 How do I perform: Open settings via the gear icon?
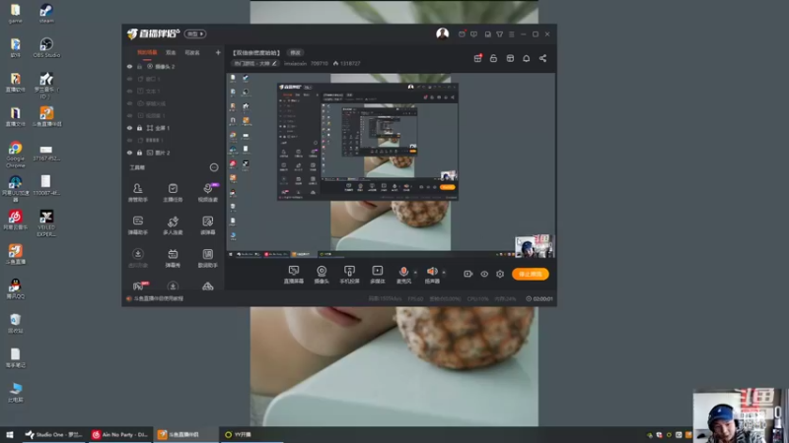click(500, 274)
